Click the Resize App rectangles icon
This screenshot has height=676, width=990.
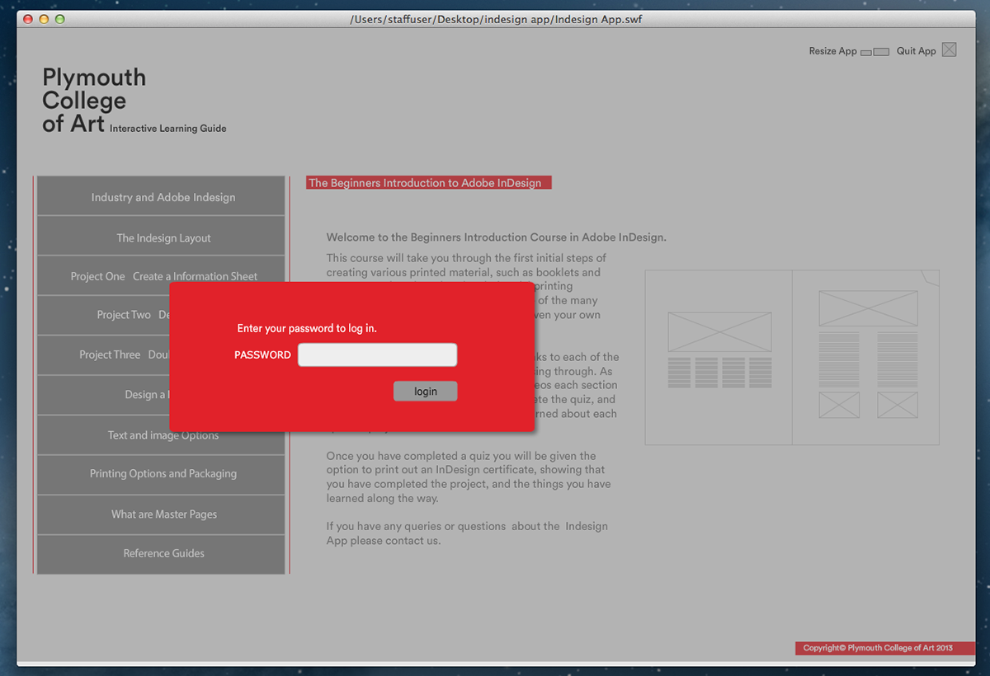point(874,52)
